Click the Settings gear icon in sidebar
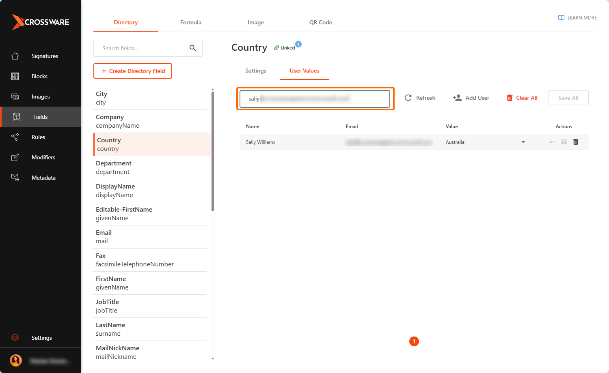 15,338
